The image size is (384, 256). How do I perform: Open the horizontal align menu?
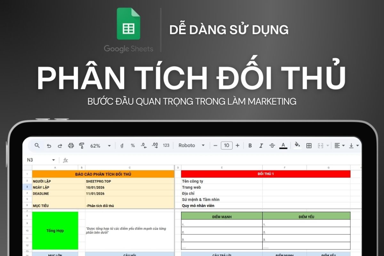339,146
